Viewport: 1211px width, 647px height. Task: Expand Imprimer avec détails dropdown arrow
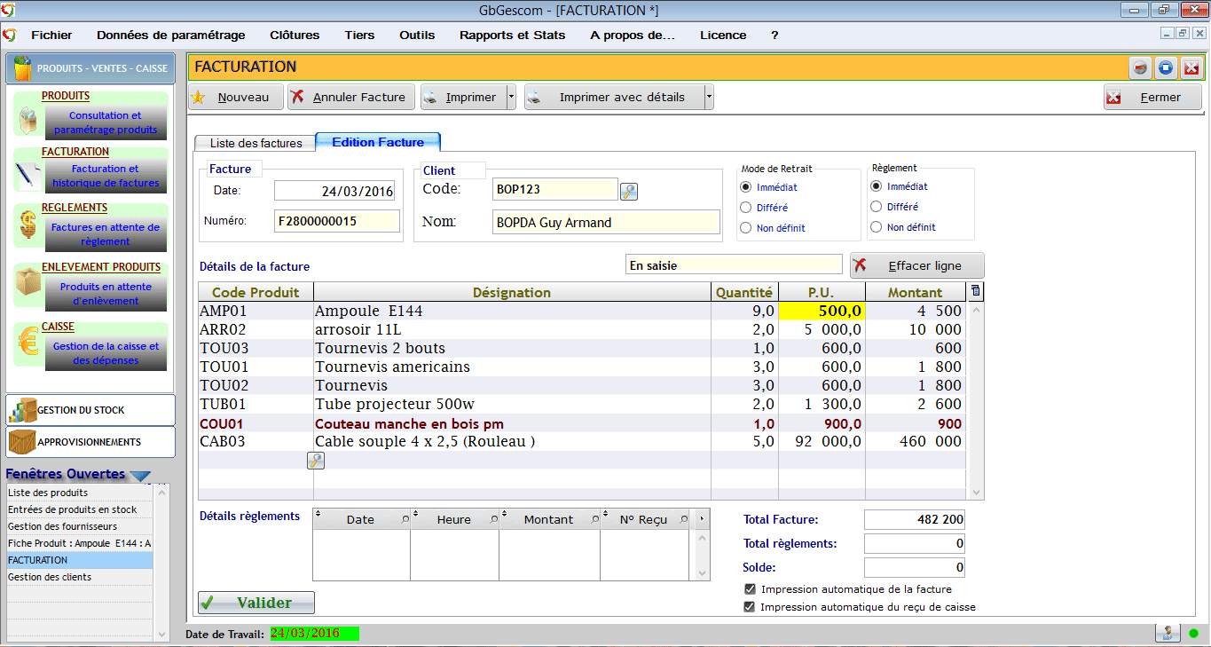(708, 98)
